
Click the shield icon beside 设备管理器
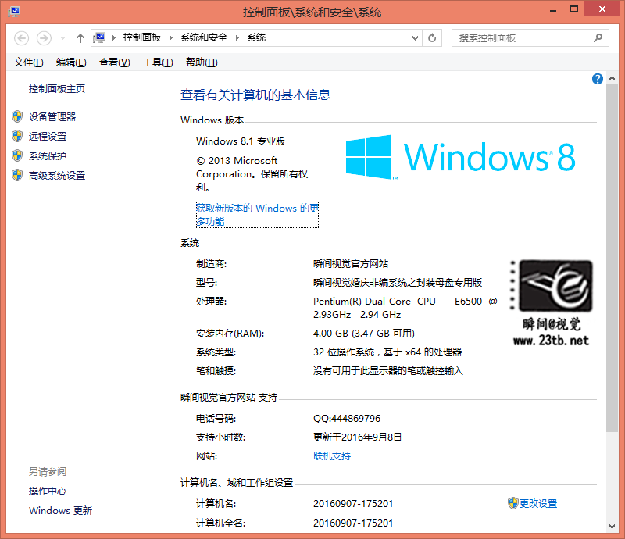[x=17, y=116]
